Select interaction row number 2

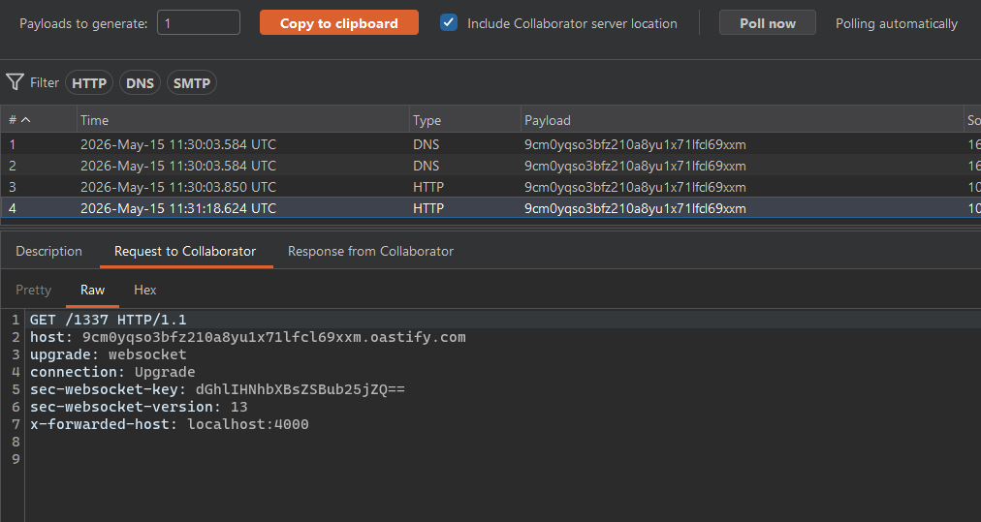pos(490,166)
